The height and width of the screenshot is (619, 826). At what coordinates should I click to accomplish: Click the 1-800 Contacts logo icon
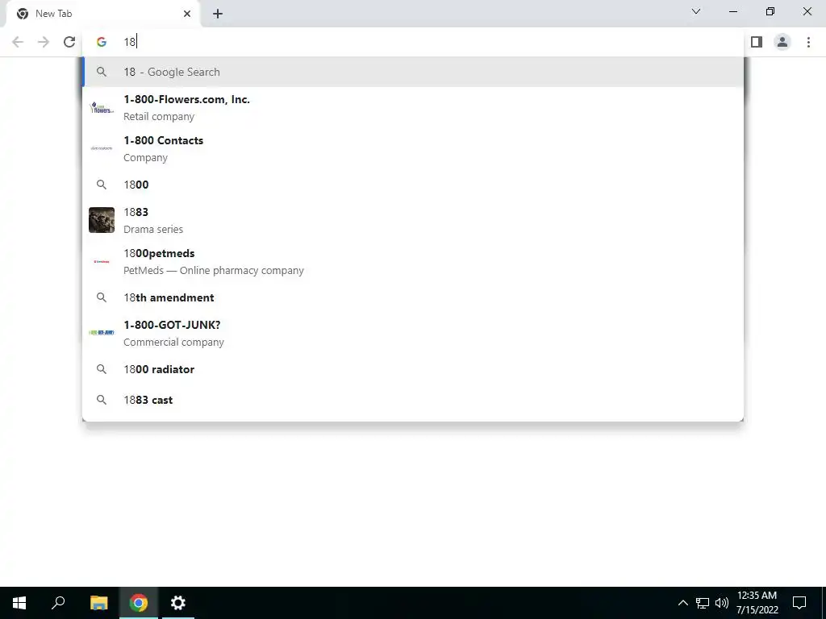tap(102, 148)
